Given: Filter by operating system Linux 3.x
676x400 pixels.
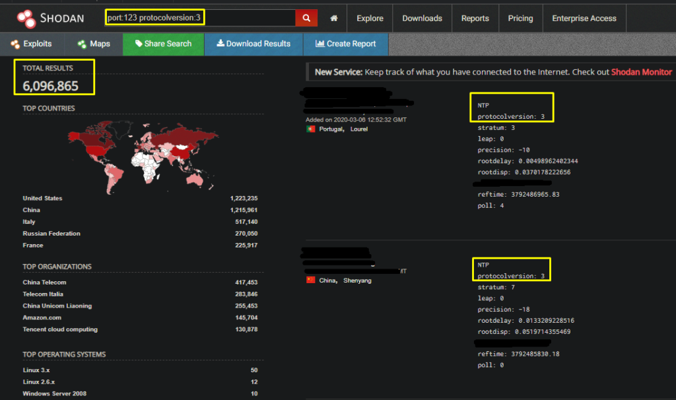Looking at the screenshot, I should (36, 370).
